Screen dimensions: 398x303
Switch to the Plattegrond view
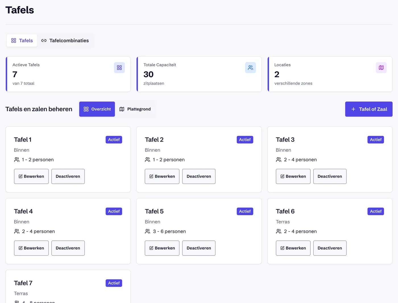(135, 109)
